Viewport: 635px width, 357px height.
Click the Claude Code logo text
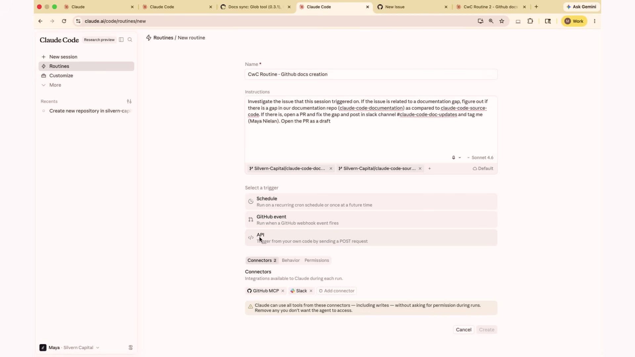pos(59,40)
